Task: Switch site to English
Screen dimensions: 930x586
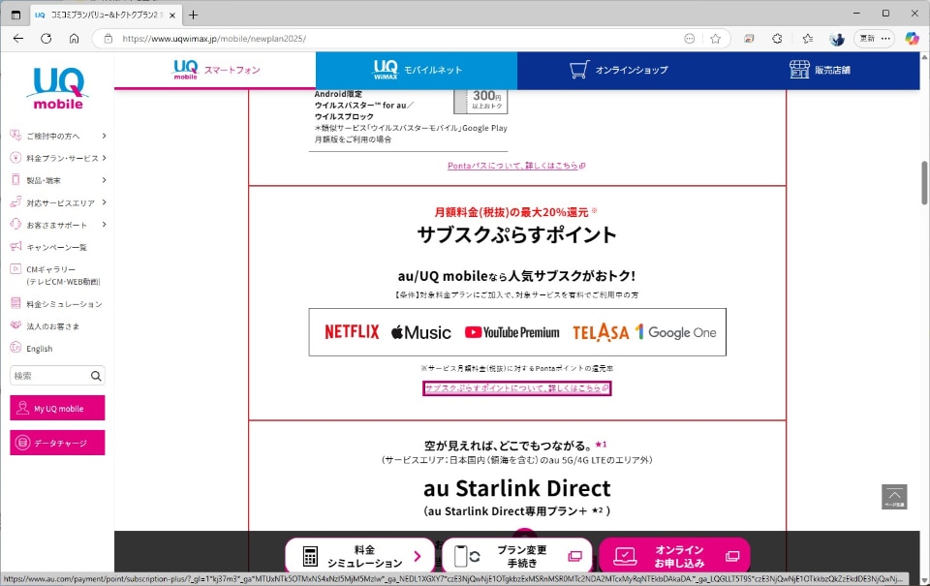Action: 31,348
